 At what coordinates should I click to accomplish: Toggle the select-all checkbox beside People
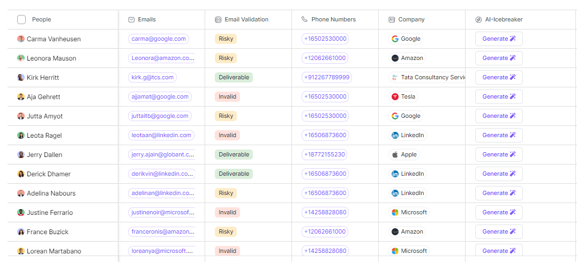coord(21,20)
